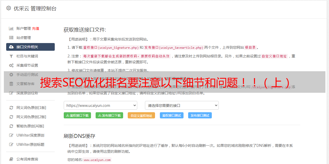Click the refresh icon for 同义词伪原创[2版]
Screen dimensions: 329x164
[x=11, y=117]
